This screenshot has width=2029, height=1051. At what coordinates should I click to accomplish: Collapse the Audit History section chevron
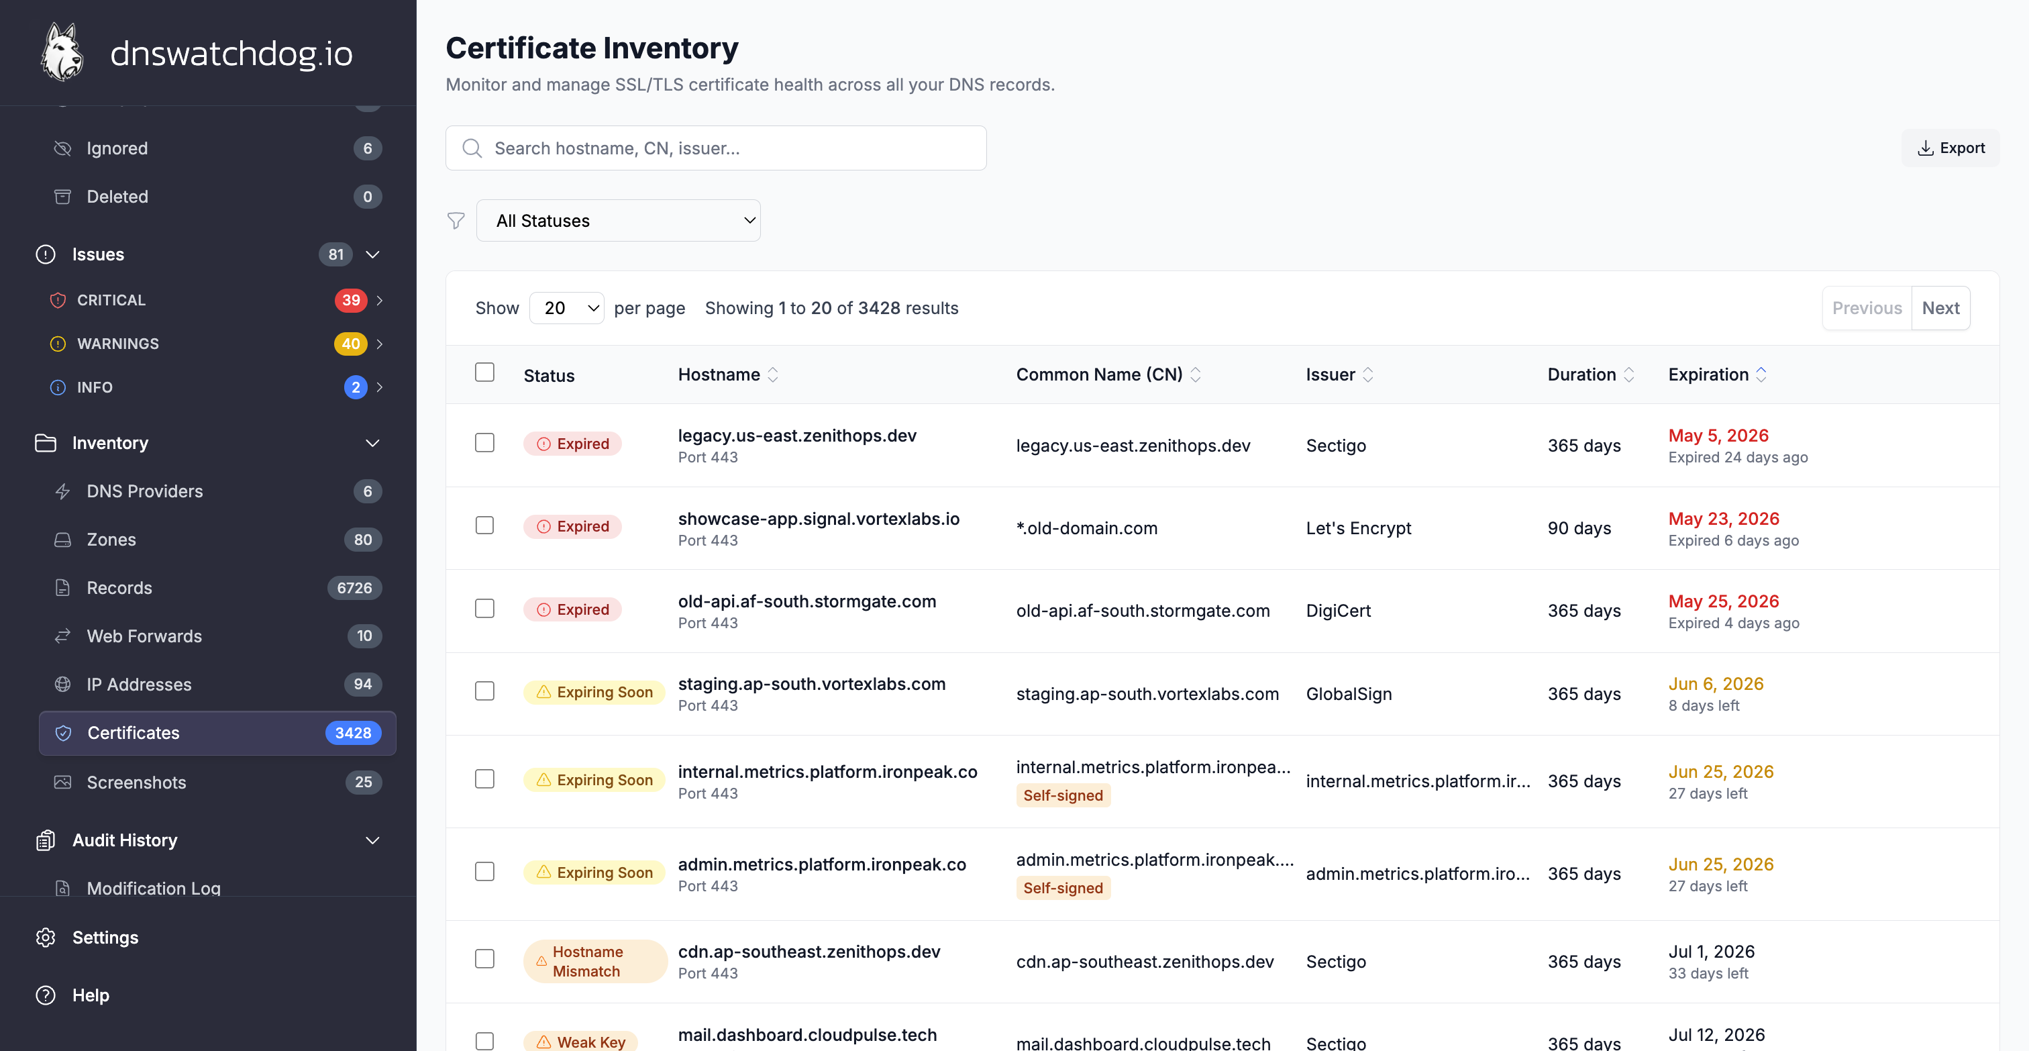coord(372,840)
